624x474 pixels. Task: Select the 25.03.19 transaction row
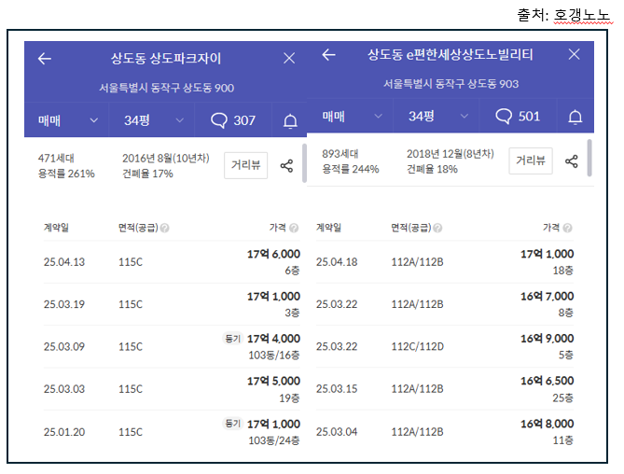[172, 304]
